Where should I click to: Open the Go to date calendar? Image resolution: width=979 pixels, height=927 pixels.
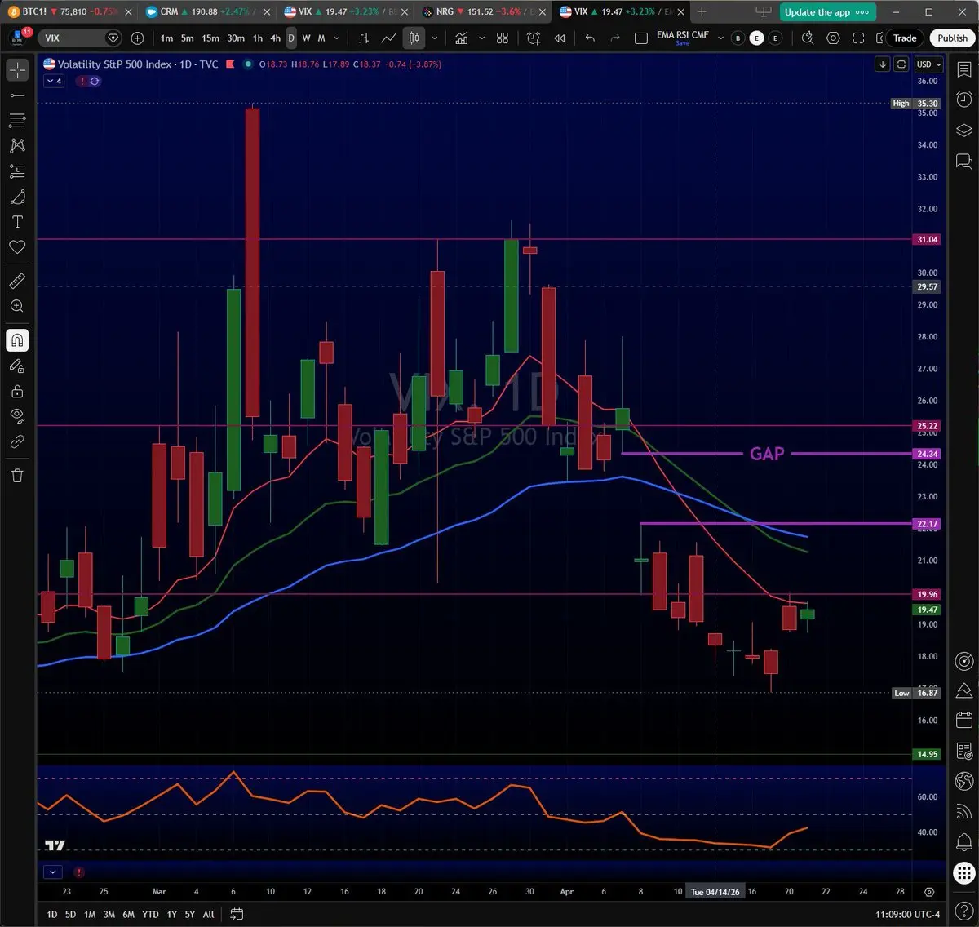(x=237, y=914)
